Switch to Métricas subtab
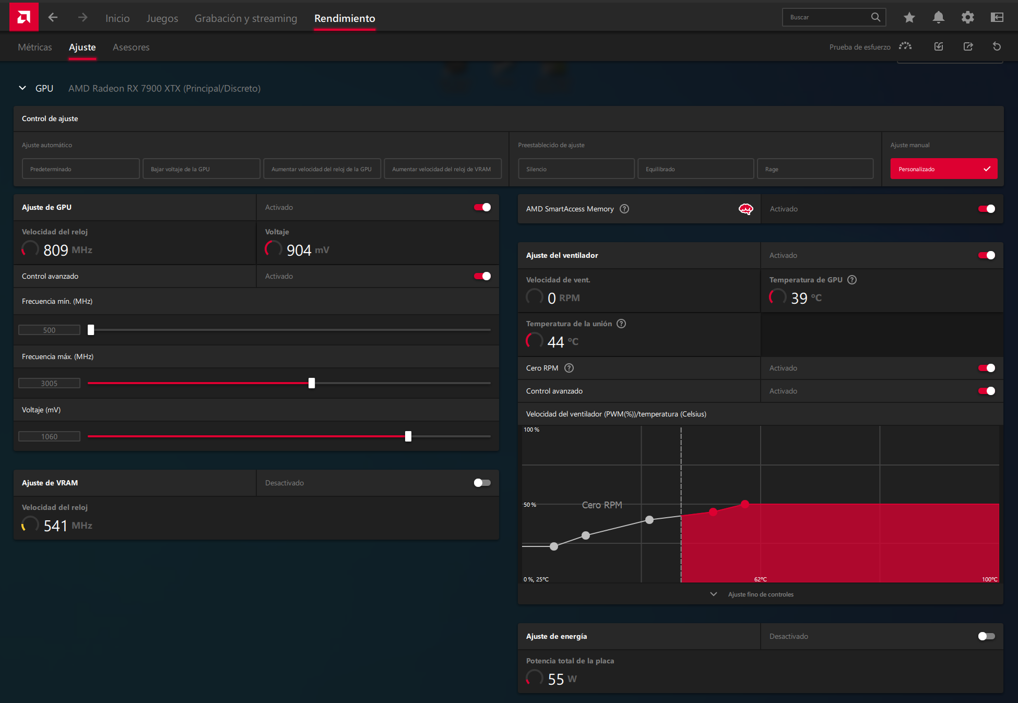The height and width of the screenshot is (703, 1018). pos(35,47)
